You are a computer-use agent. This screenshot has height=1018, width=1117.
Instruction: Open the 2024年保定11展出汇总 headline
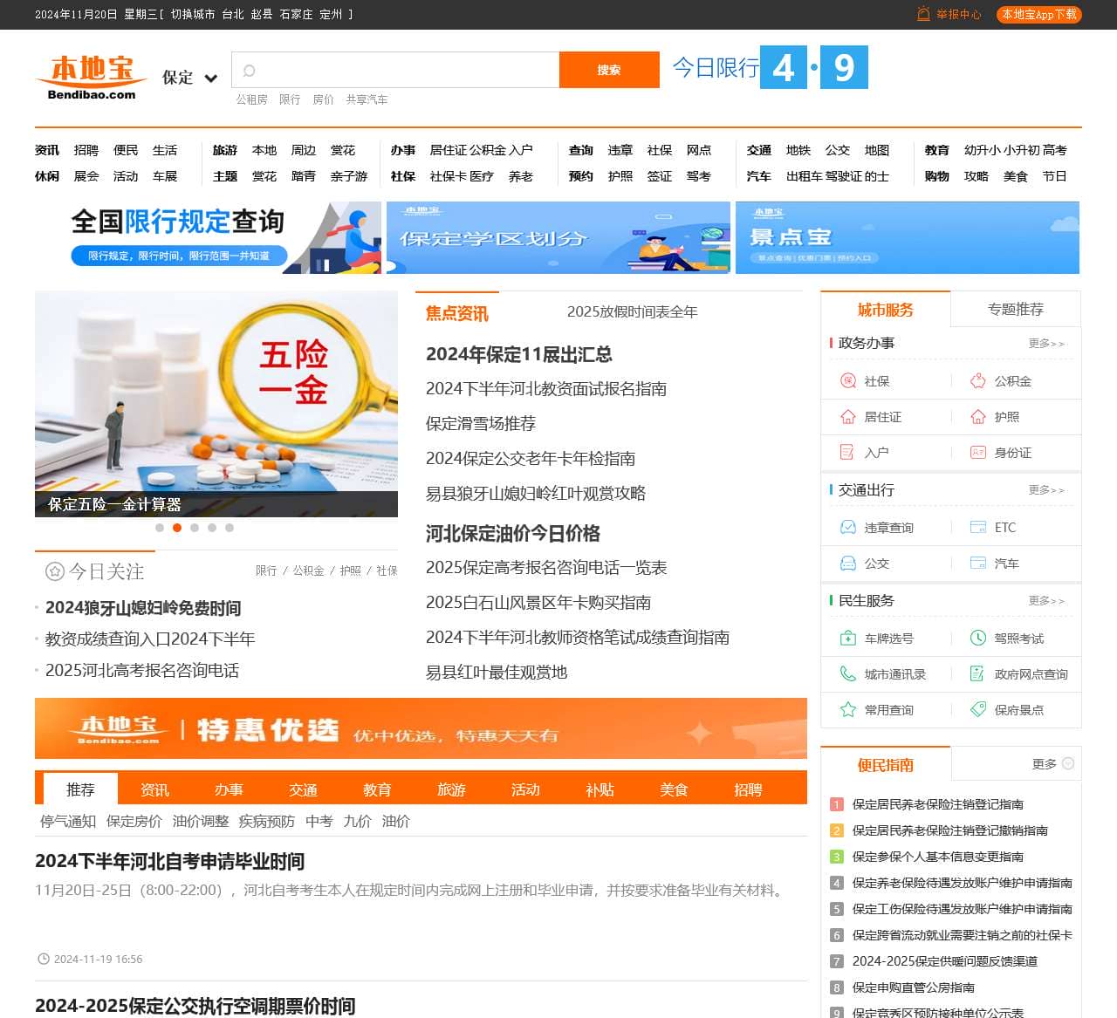518,354
